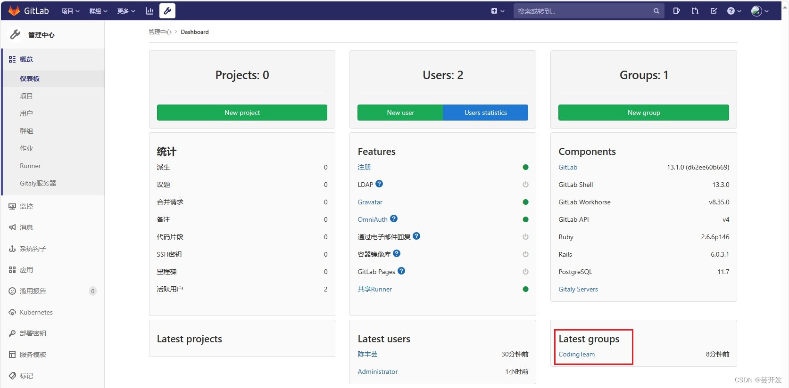The height and width of the screenshot is (388, 789).
Task: Open the admin area wrench icon
Action: 167,11
